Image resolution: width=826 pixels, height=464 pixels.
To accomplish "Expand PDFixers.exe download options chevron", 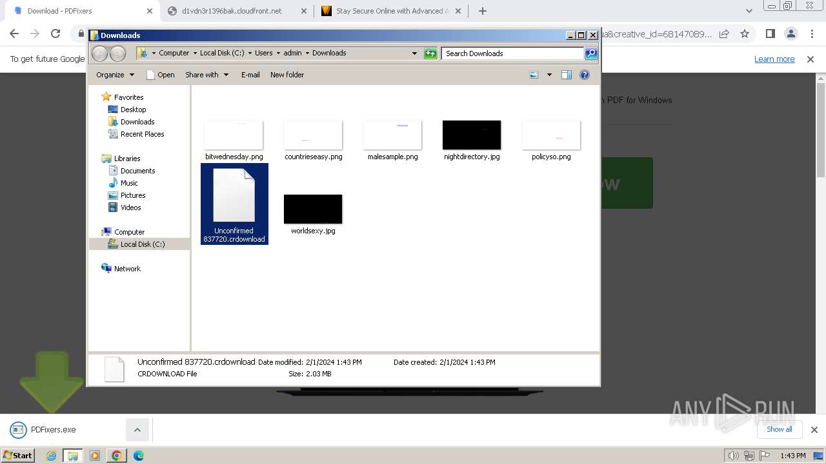I will point(137,430).
